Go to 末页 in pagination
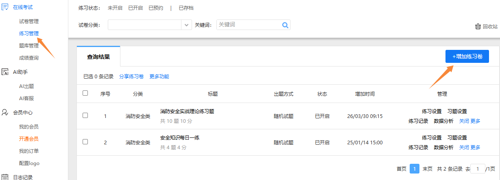This screenshot has width=500, height=180. [427, 169]
